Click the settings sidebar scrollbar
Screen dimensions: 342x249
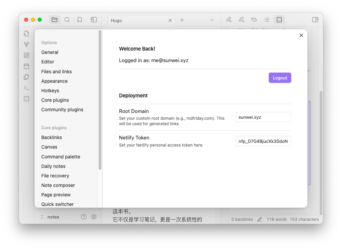[100, 100]
